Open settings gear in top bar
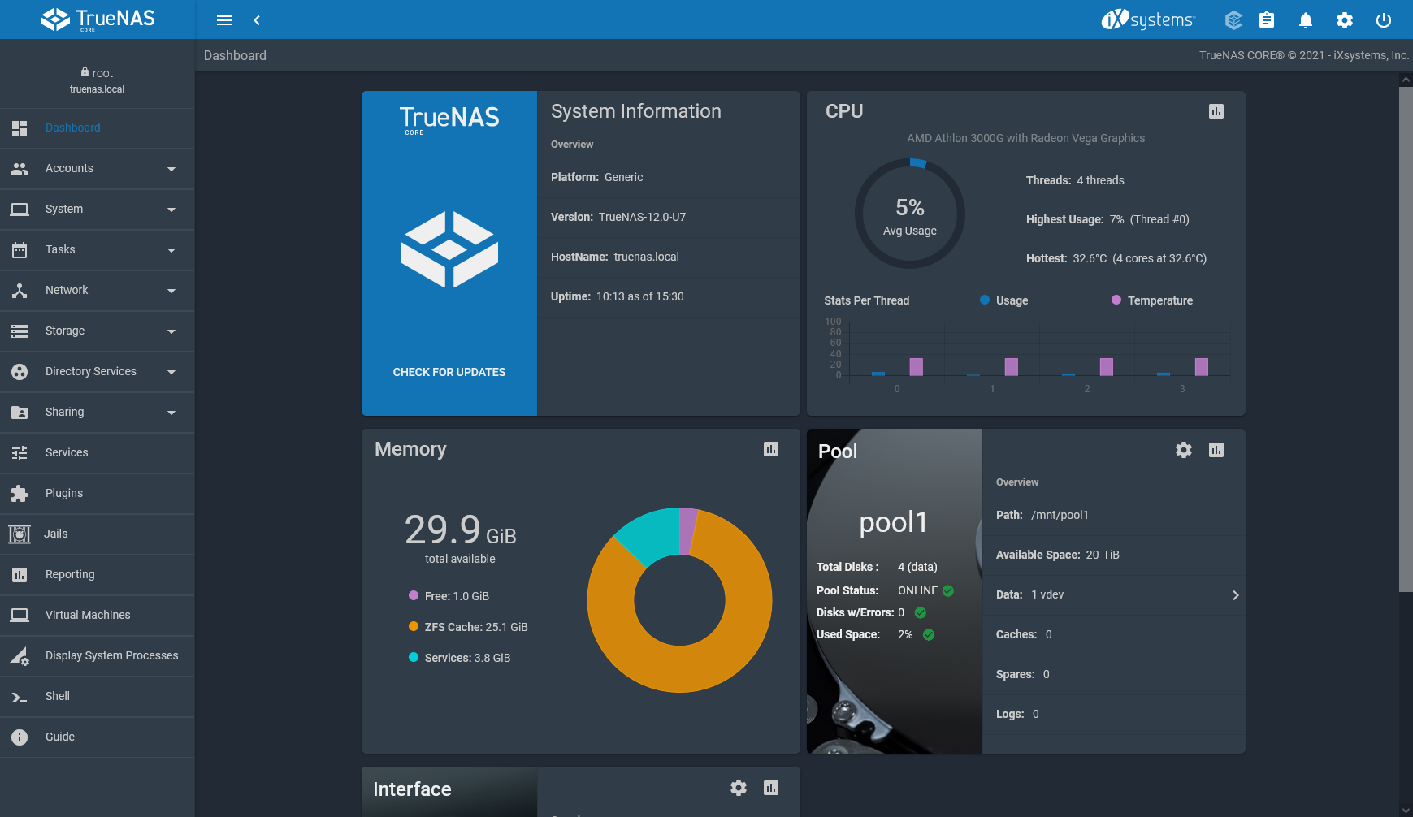The width and height of the screenshot is (1413, 817). click(x=1345, y=20)
